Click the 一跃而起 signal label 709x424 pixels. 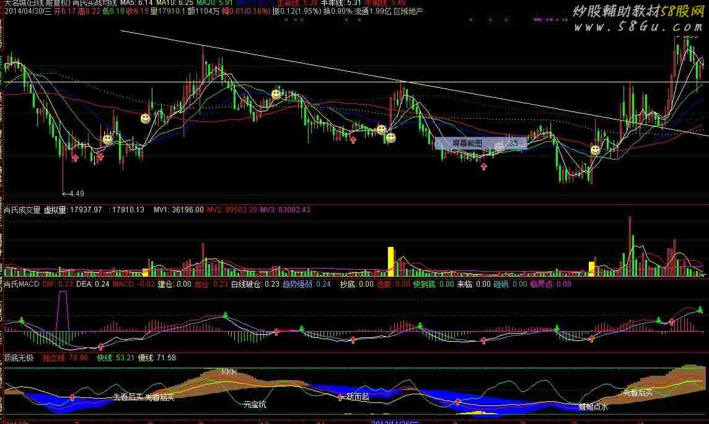pyautogui.click(x=356, y=397)
